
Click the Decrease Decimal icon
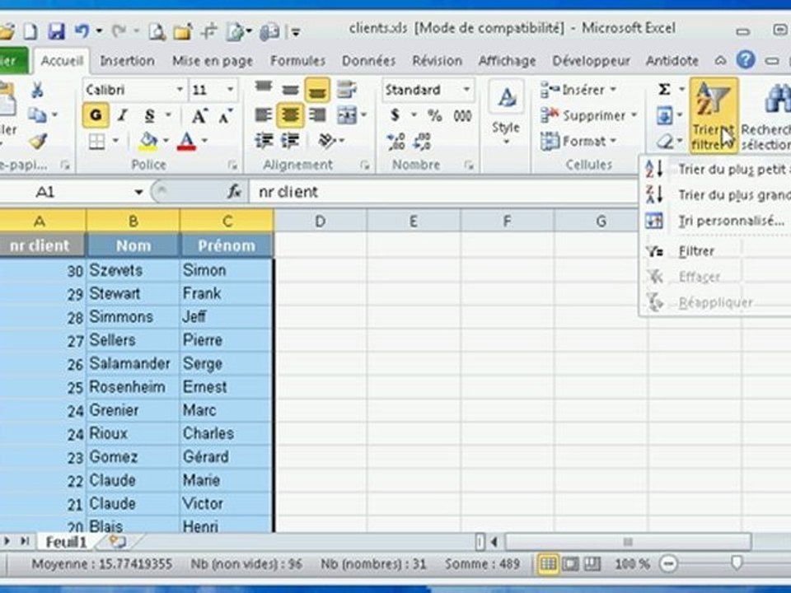click(422, 142)
